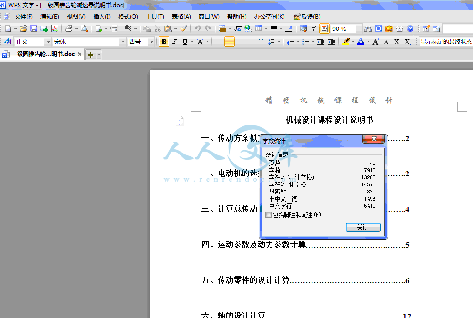
Task: Open font size 四号 dropdown
Action: 152,42
